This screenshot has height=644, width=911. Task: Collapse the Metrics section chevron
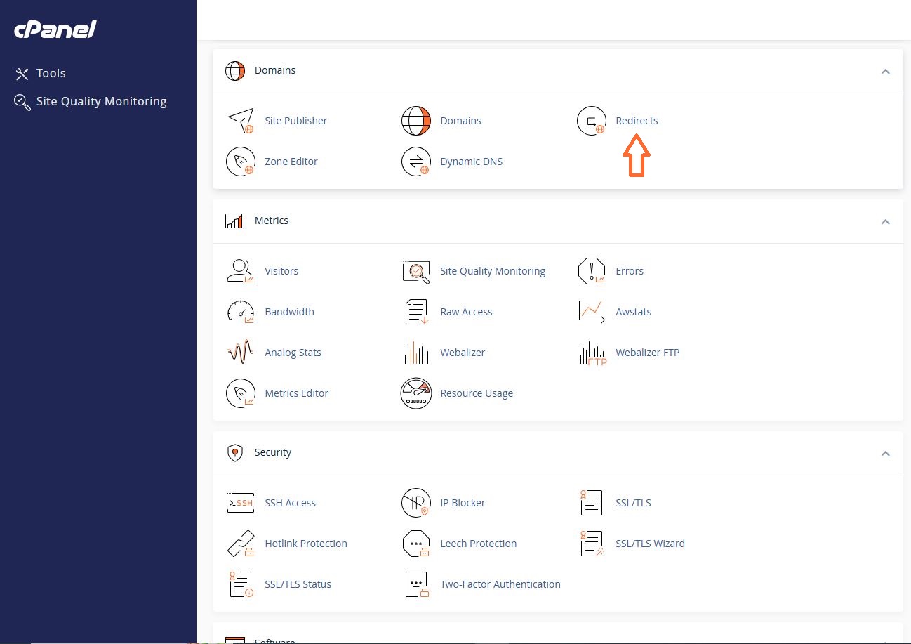[x=886, y=222]
